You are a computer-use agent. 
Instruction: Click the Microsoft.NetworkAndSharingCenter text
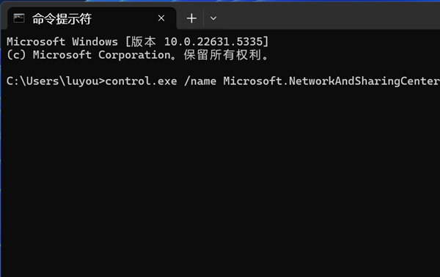[331, 81]
